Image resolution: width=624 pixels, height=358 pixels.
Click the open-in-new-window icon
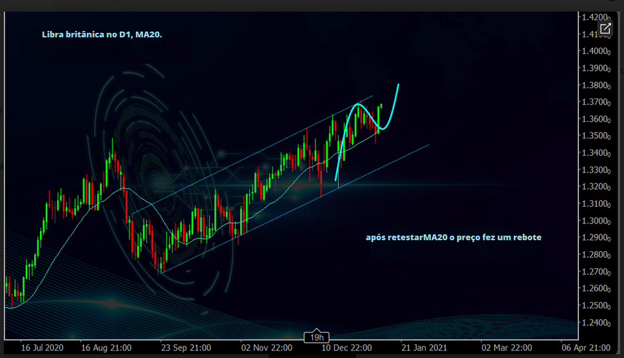[605, 29]
